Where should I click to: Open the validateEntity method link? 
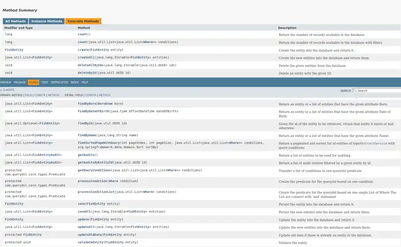pos(90,242)
